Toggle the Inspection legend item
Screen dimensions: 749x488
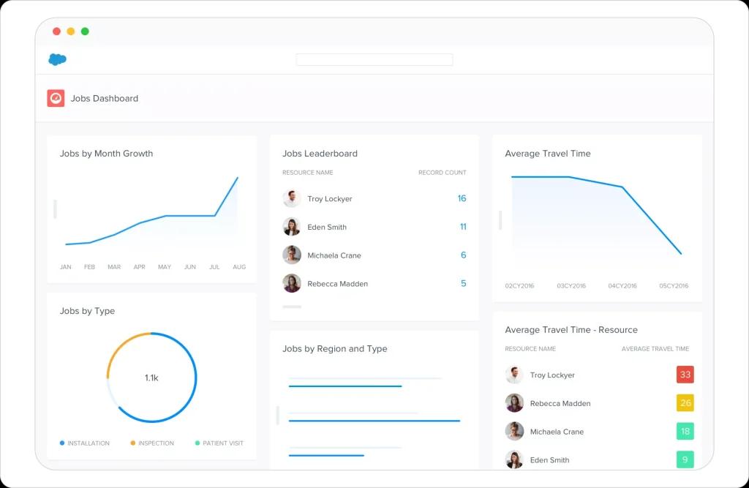coord(152,443)
